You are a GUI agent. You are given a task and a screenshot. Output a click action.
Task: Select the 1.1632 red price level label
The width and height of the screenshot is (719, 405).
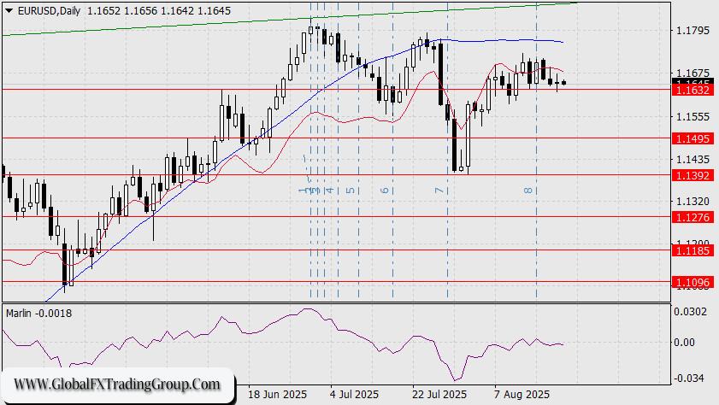pyautogui.click(x=689, y=89)
